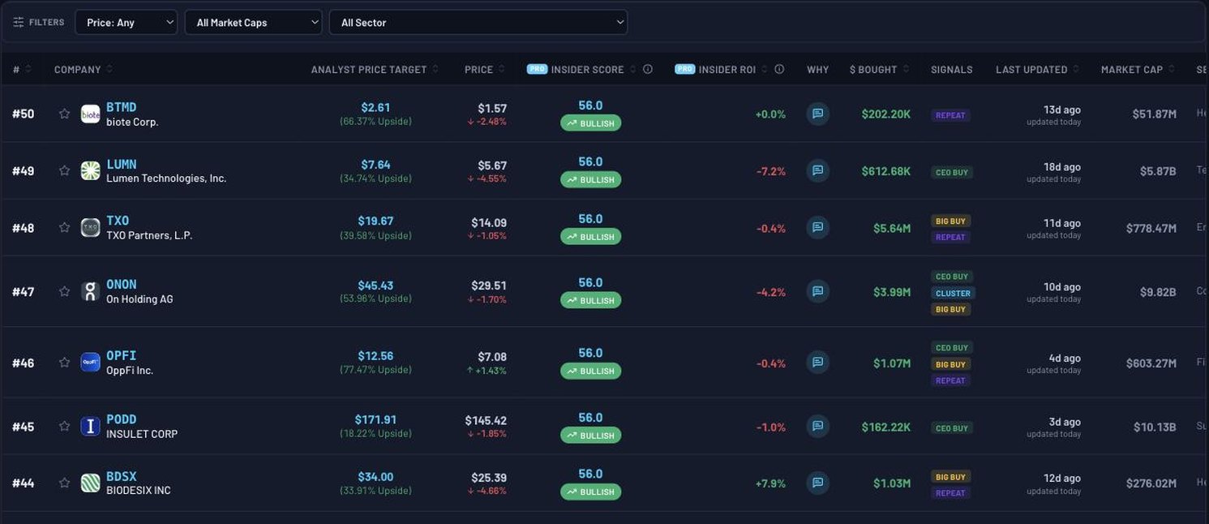
Task: Click the $5.64M bought value for TXO
Action: pyautogui.click(x=892, y=229)
